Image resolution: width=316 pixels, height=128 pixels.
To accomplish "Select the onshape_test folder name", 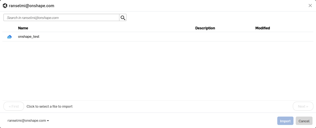I will click(x=29, y=37).
